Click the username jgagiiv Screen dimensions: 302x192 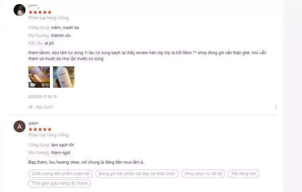coord(33,123)
